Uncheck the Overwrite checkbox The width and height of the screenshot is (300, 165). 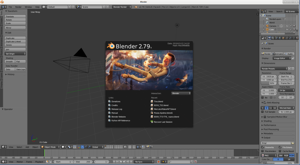click(262, 147)
